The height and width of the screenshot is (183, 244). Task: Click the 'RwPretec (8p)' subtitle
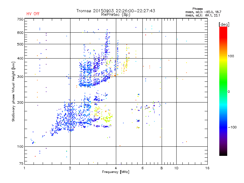pos(116,15)
